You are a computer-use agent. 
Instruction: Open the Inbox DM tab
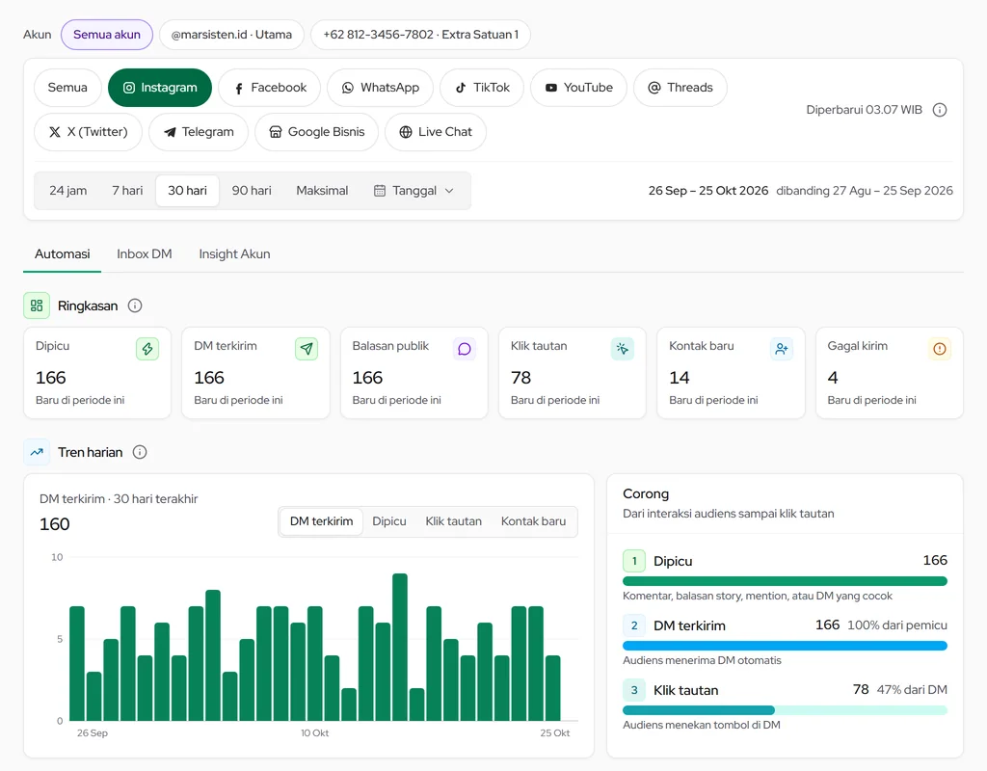click(x=145, y=254)
